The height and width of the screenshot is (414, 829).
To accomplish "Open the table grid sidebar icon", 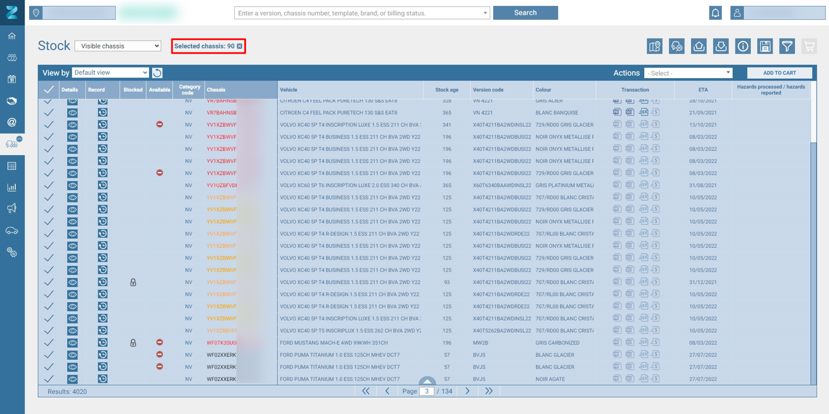I will (x=12, y=166).
